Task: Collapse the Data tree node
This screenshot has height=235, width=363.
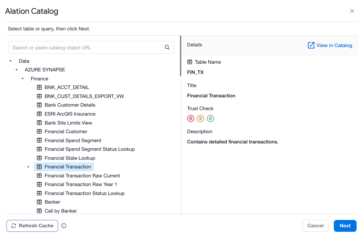Action: 10,61
